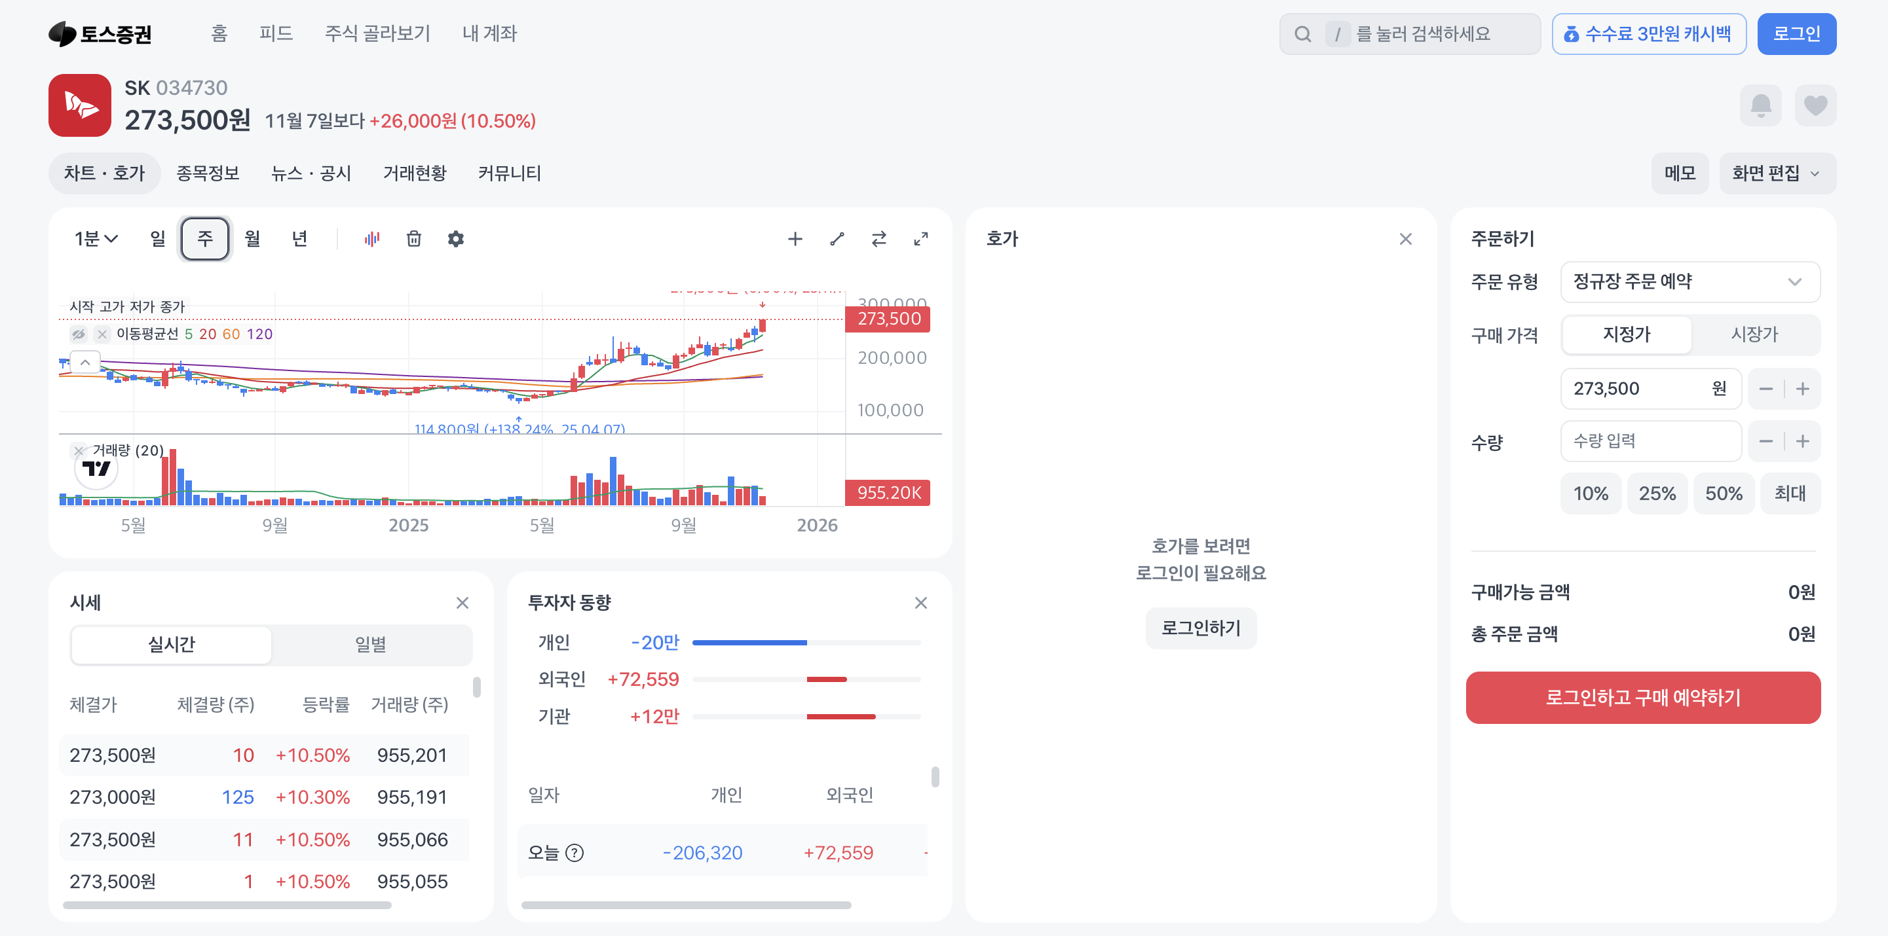Open chart settings gear icon
The height and width of the screenshot is (936, 1888).
coord(455,239)
